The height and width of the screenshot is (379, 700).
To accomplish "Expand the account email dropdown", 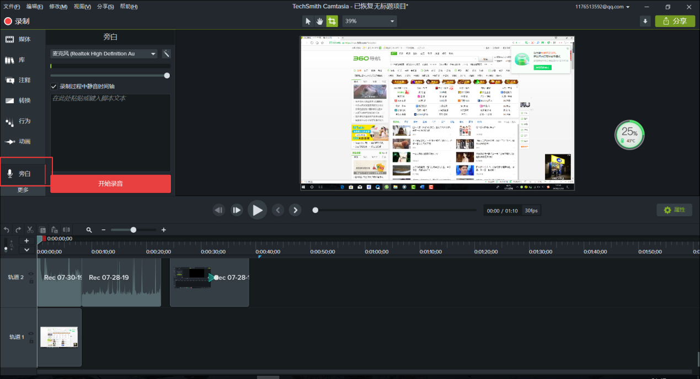I will point(628,7).
